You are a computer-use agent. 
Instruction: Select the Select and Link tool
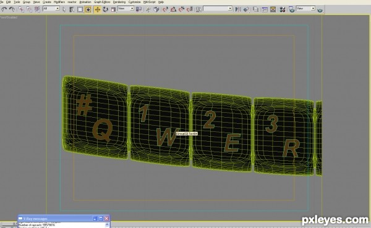[x=21, y=9]
